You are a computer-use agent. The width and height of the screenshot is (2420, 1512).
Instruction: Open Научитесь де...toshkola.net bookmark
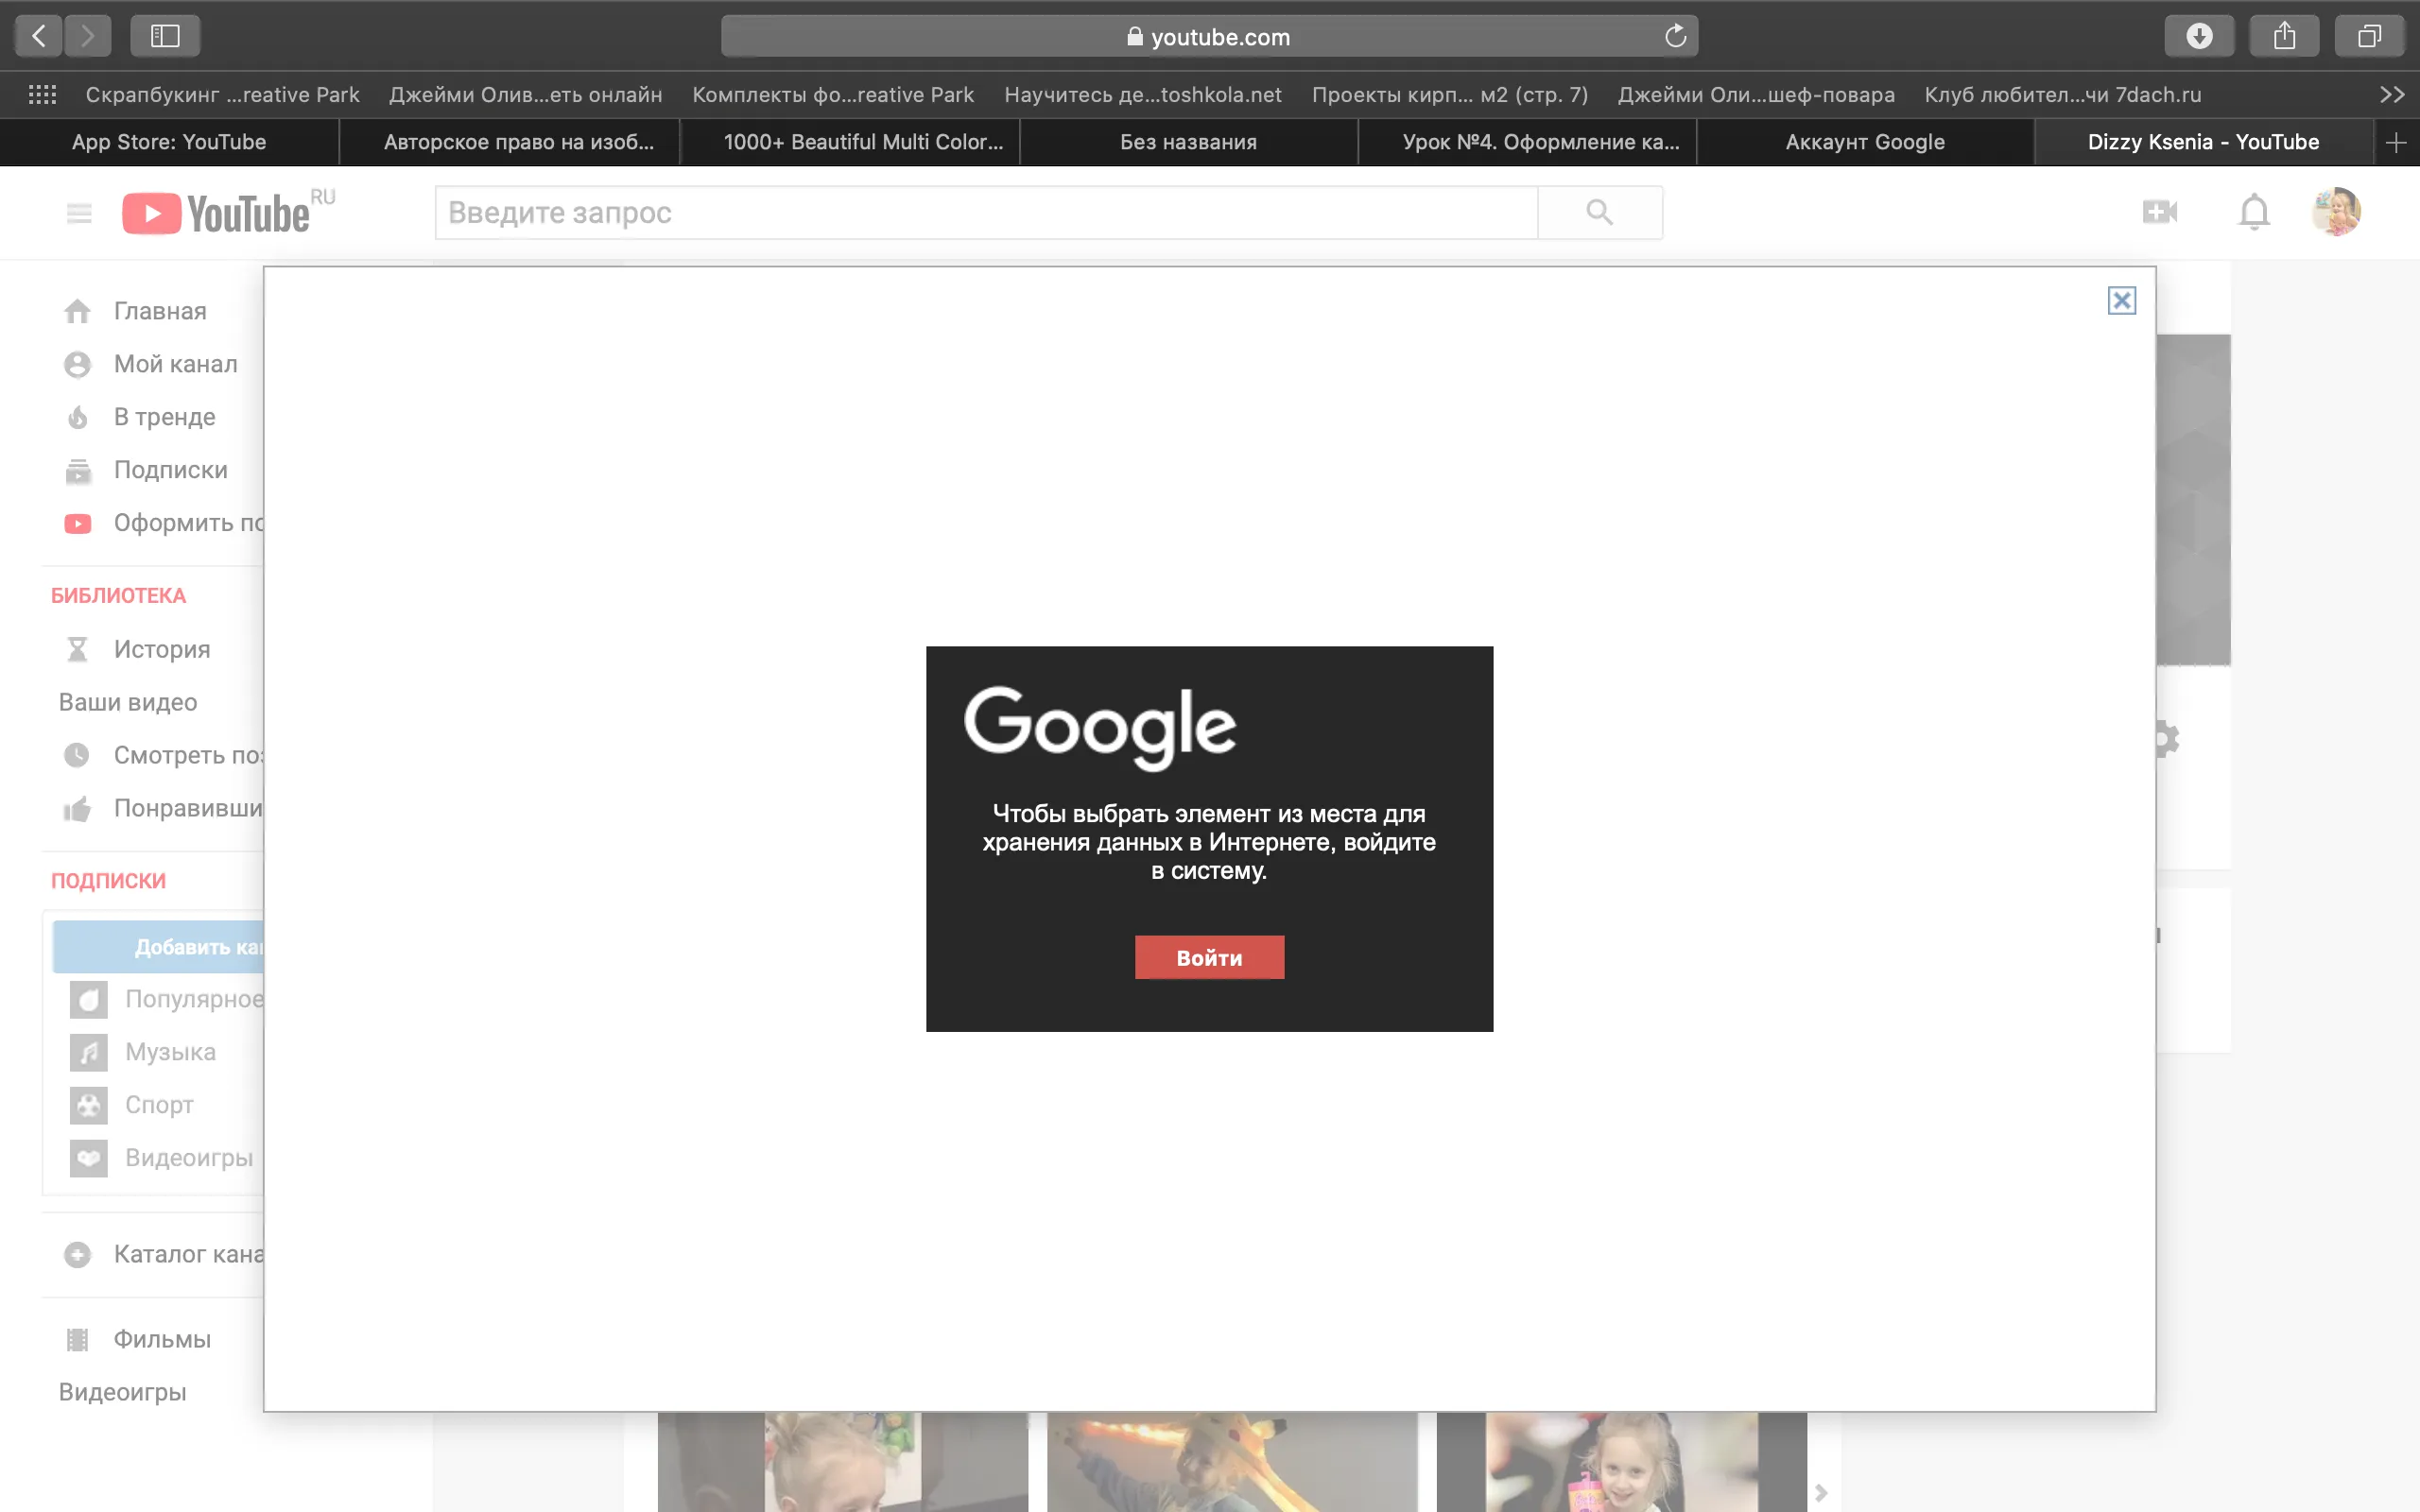pyautogui.click(x=1143, y=94)
